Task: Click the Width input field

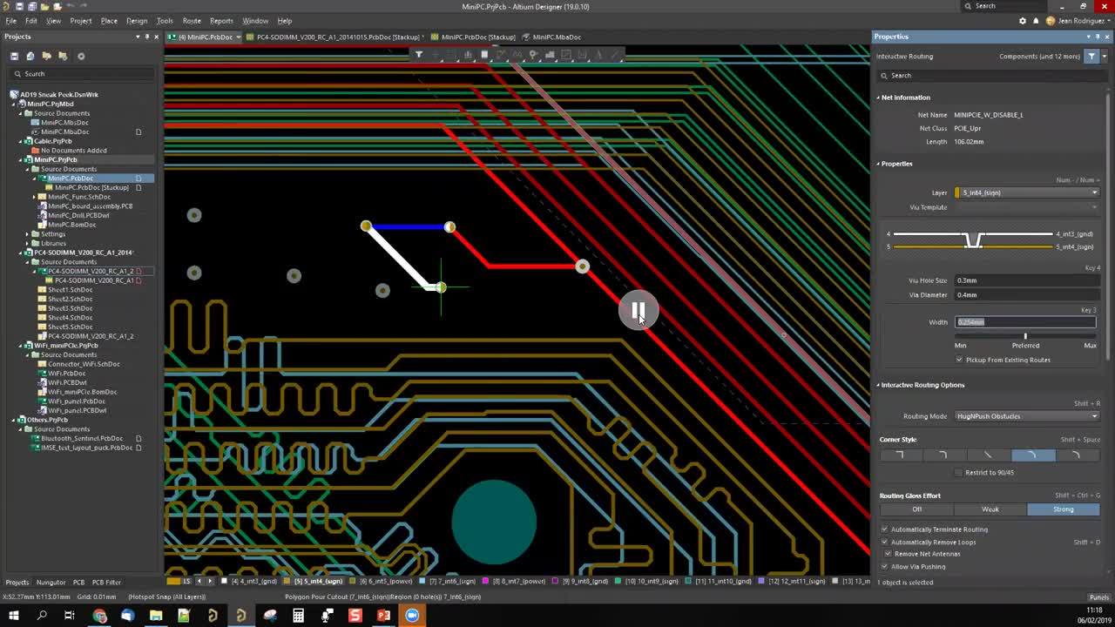Action: (x=1025, y=322)
